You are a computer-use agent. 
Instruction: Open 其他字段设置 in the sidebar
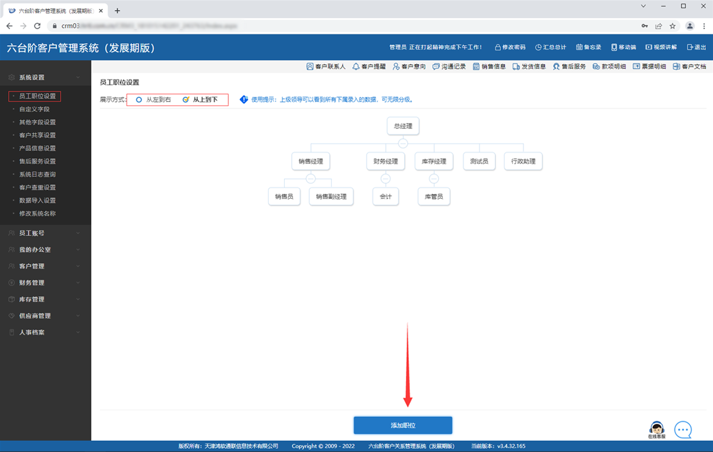pos(37,122)
